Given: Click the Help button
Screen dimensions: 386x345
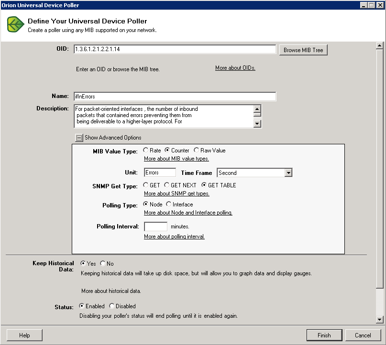Looking at the screenshot, I should [24, 335].
